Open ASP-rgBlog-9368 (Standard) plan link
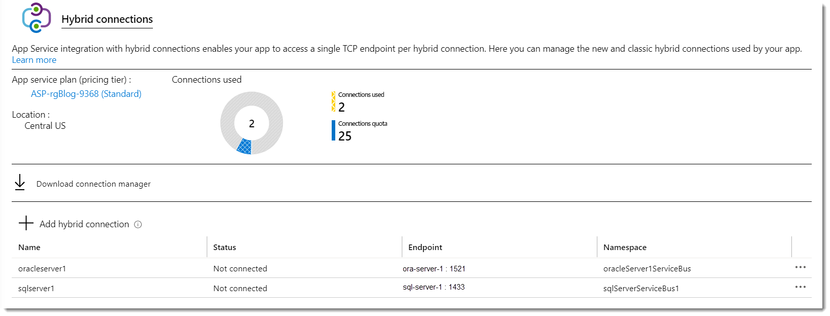Screen dimensions: 830x316 click(x=86, y=94)
